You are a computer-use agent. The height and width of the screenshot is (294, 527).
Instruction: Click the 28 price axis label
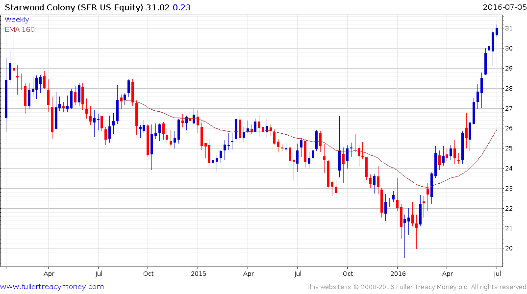[509, 88]
